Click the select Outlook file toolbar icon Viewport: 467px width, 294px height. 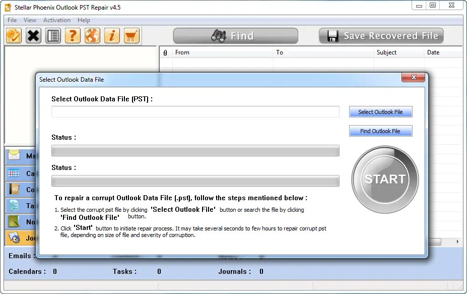pos(14,36)
